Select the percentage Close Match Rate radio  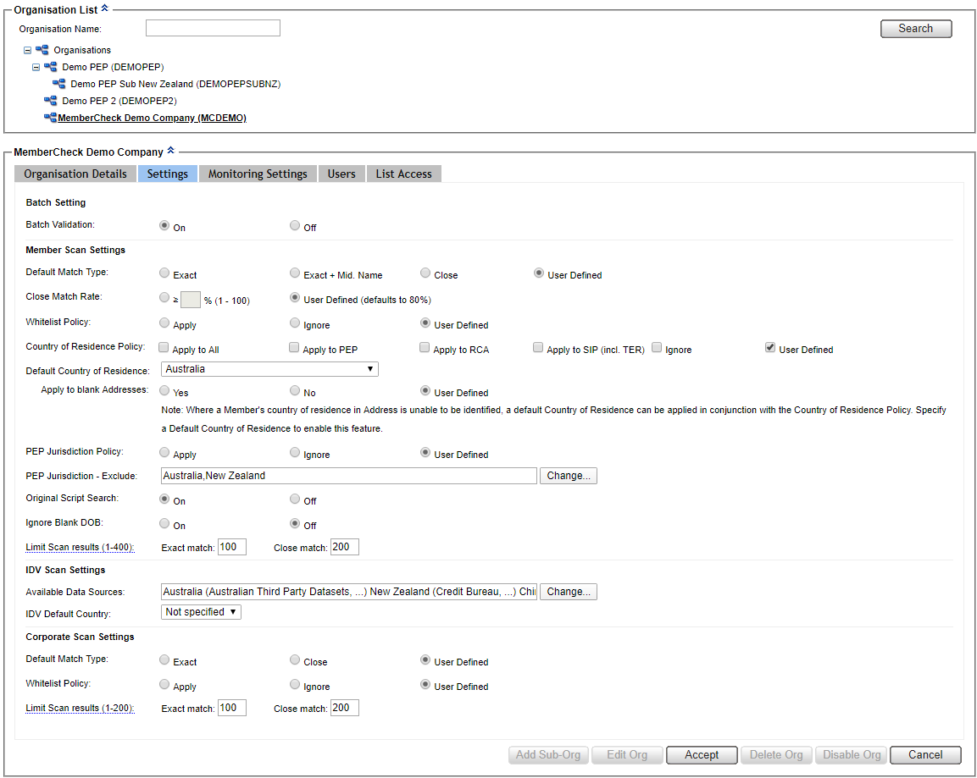[x=164, y=297]
